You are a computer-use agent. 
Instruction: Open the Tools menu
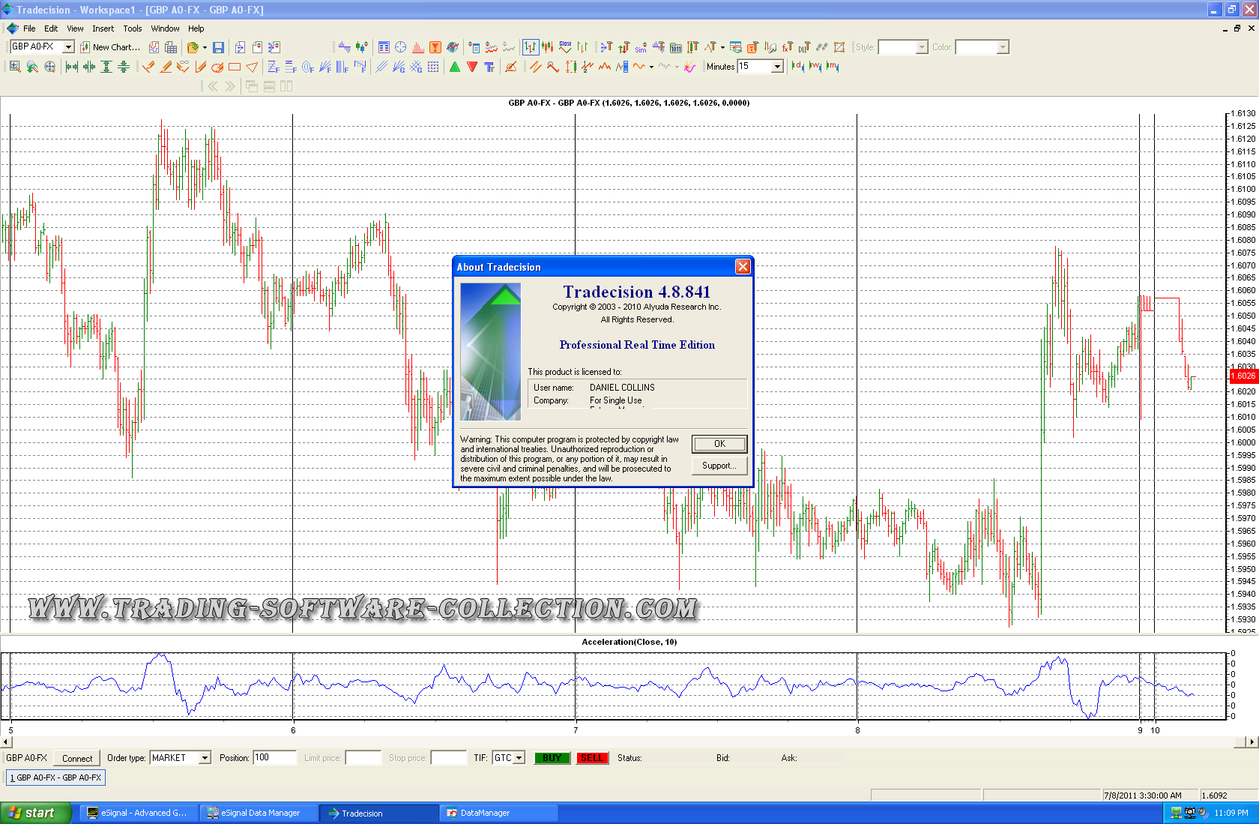(132, 28)
